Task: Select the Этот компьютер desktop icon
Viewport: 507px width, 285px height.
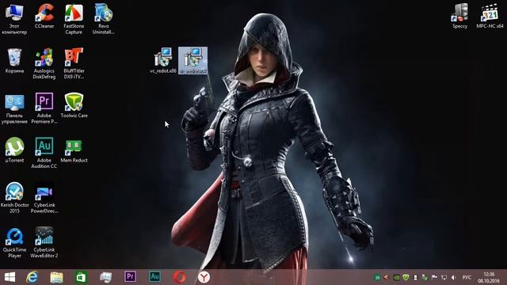Action: click(x=14, y=18)
